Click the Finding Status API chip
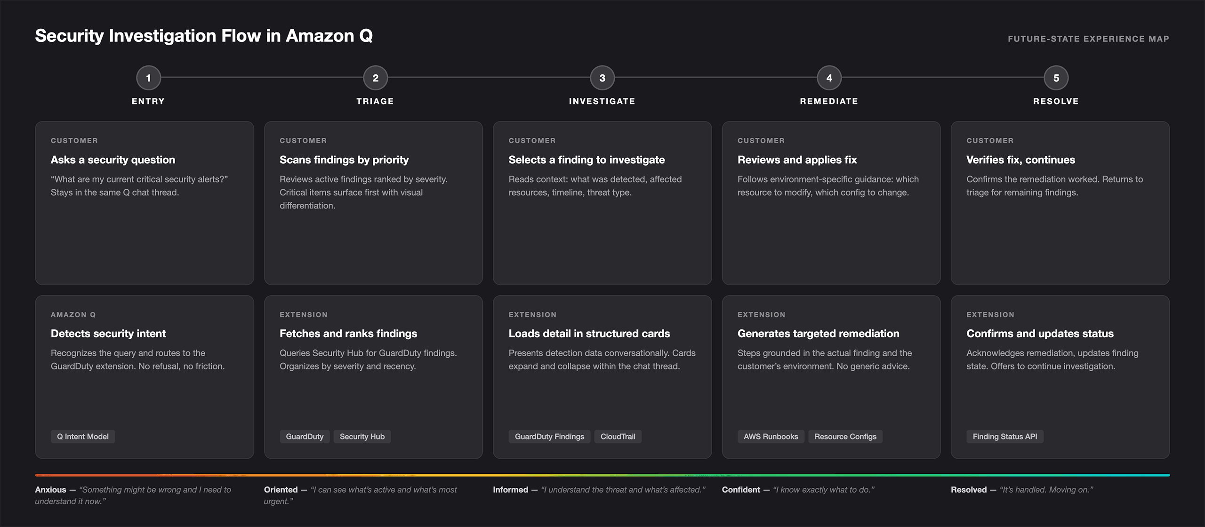Image resolution: width=1205 pixels, height=527 pixels. (1005, 436)
